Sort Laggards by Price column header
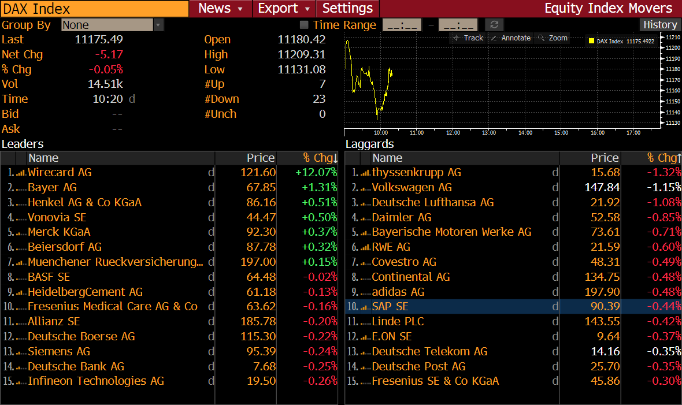 [604, 158]
